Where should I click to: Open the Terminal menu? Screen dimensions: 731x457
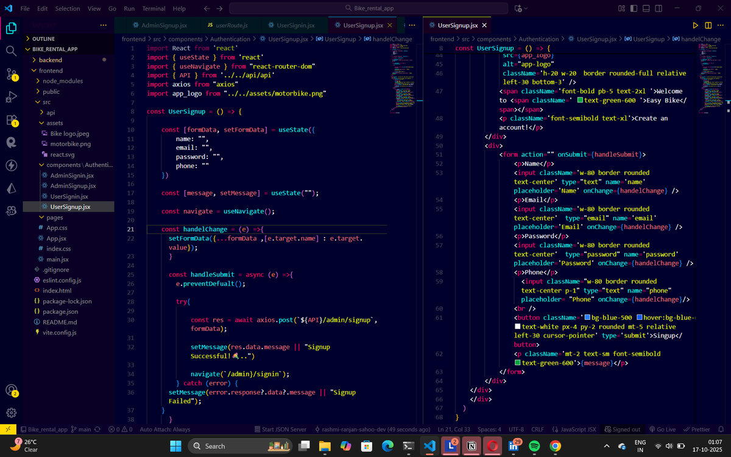click(x=154, y=9)
